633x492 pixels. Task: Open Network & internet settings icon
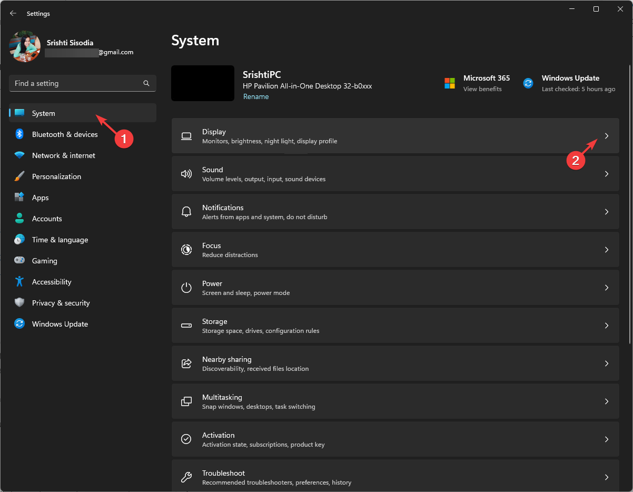click(x=19, y=155)
